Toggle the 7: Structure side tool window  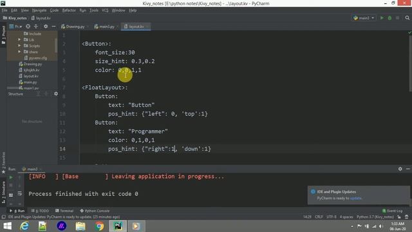pos(3,193)
